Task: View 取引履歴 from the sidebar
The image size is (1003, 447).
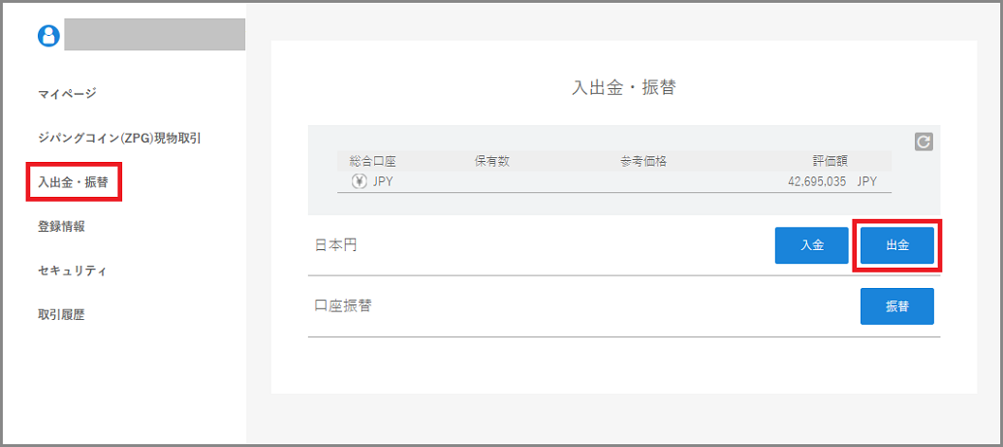Action: [61, 314]
